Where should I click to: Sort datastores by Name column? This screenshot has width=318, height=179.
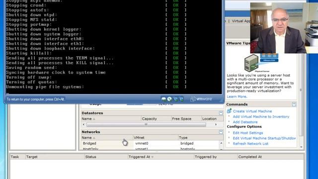click(111, 119)
